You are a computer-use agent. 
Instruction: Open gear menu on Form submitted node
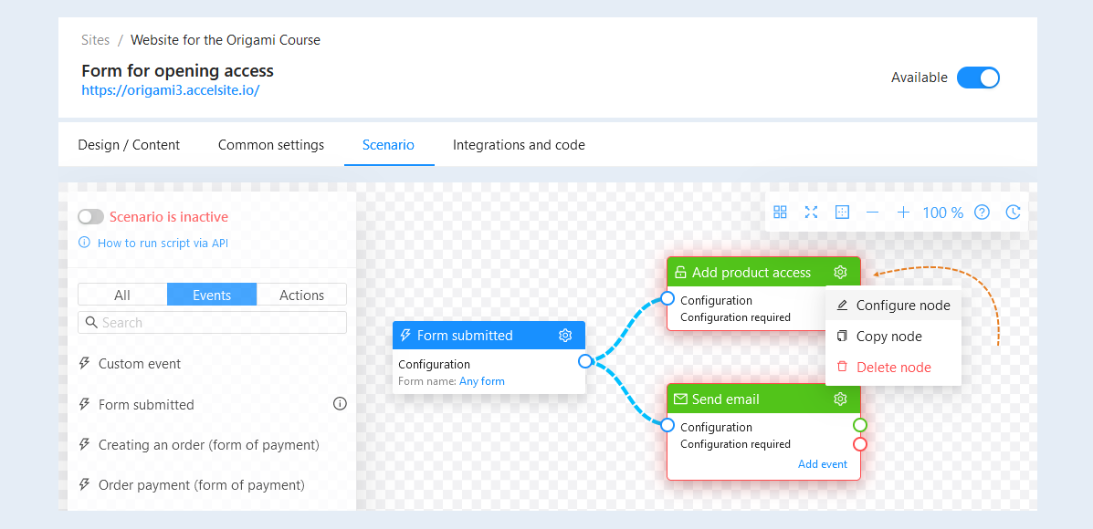pyautogui.click(x=565, y=336)
